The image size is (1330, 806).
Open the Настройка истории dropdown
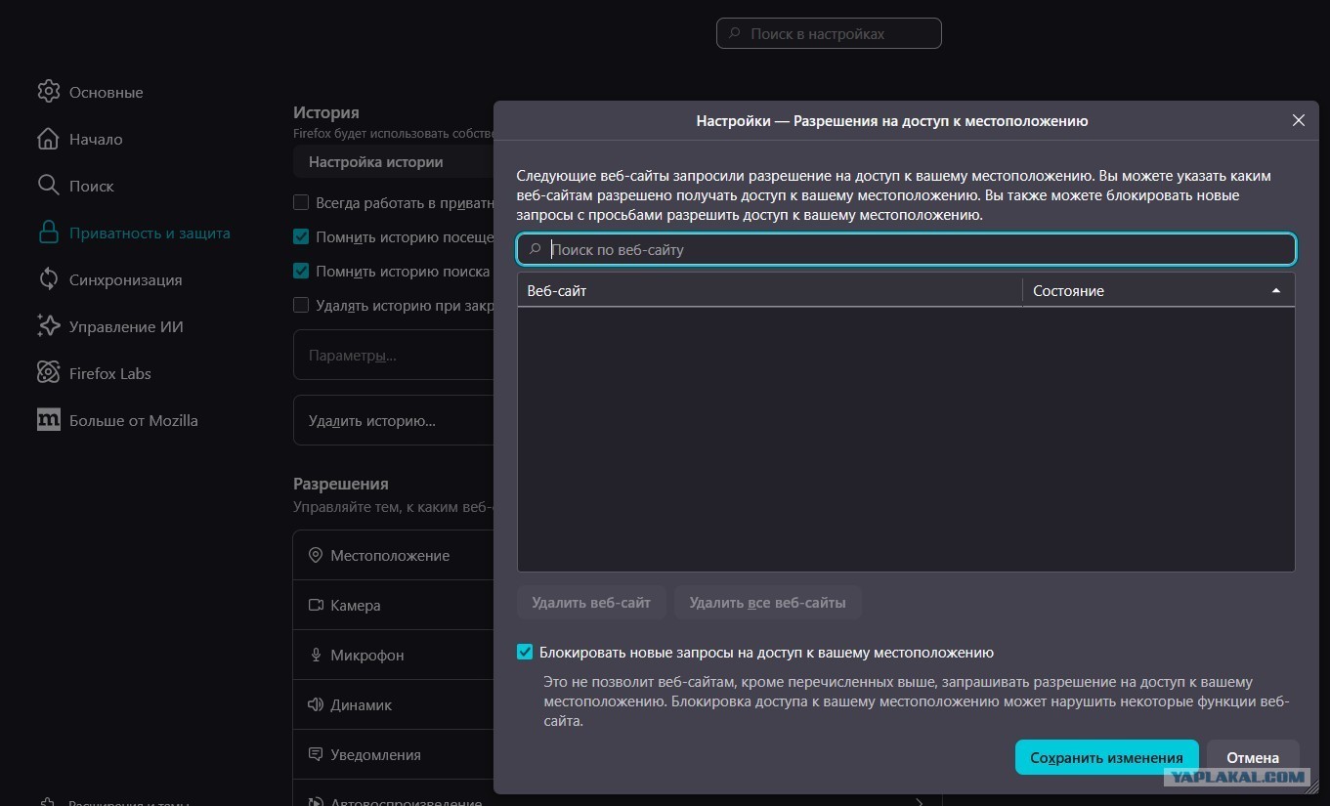(x=391, y=162)
